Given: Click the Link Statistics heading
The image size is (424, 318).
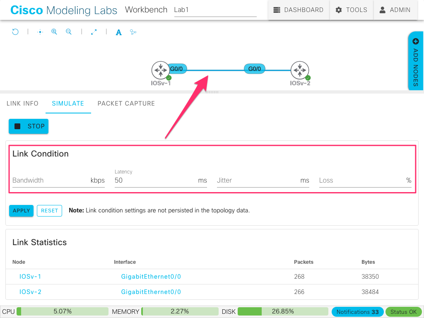Looking at the screenshot, I should (39, 243).
